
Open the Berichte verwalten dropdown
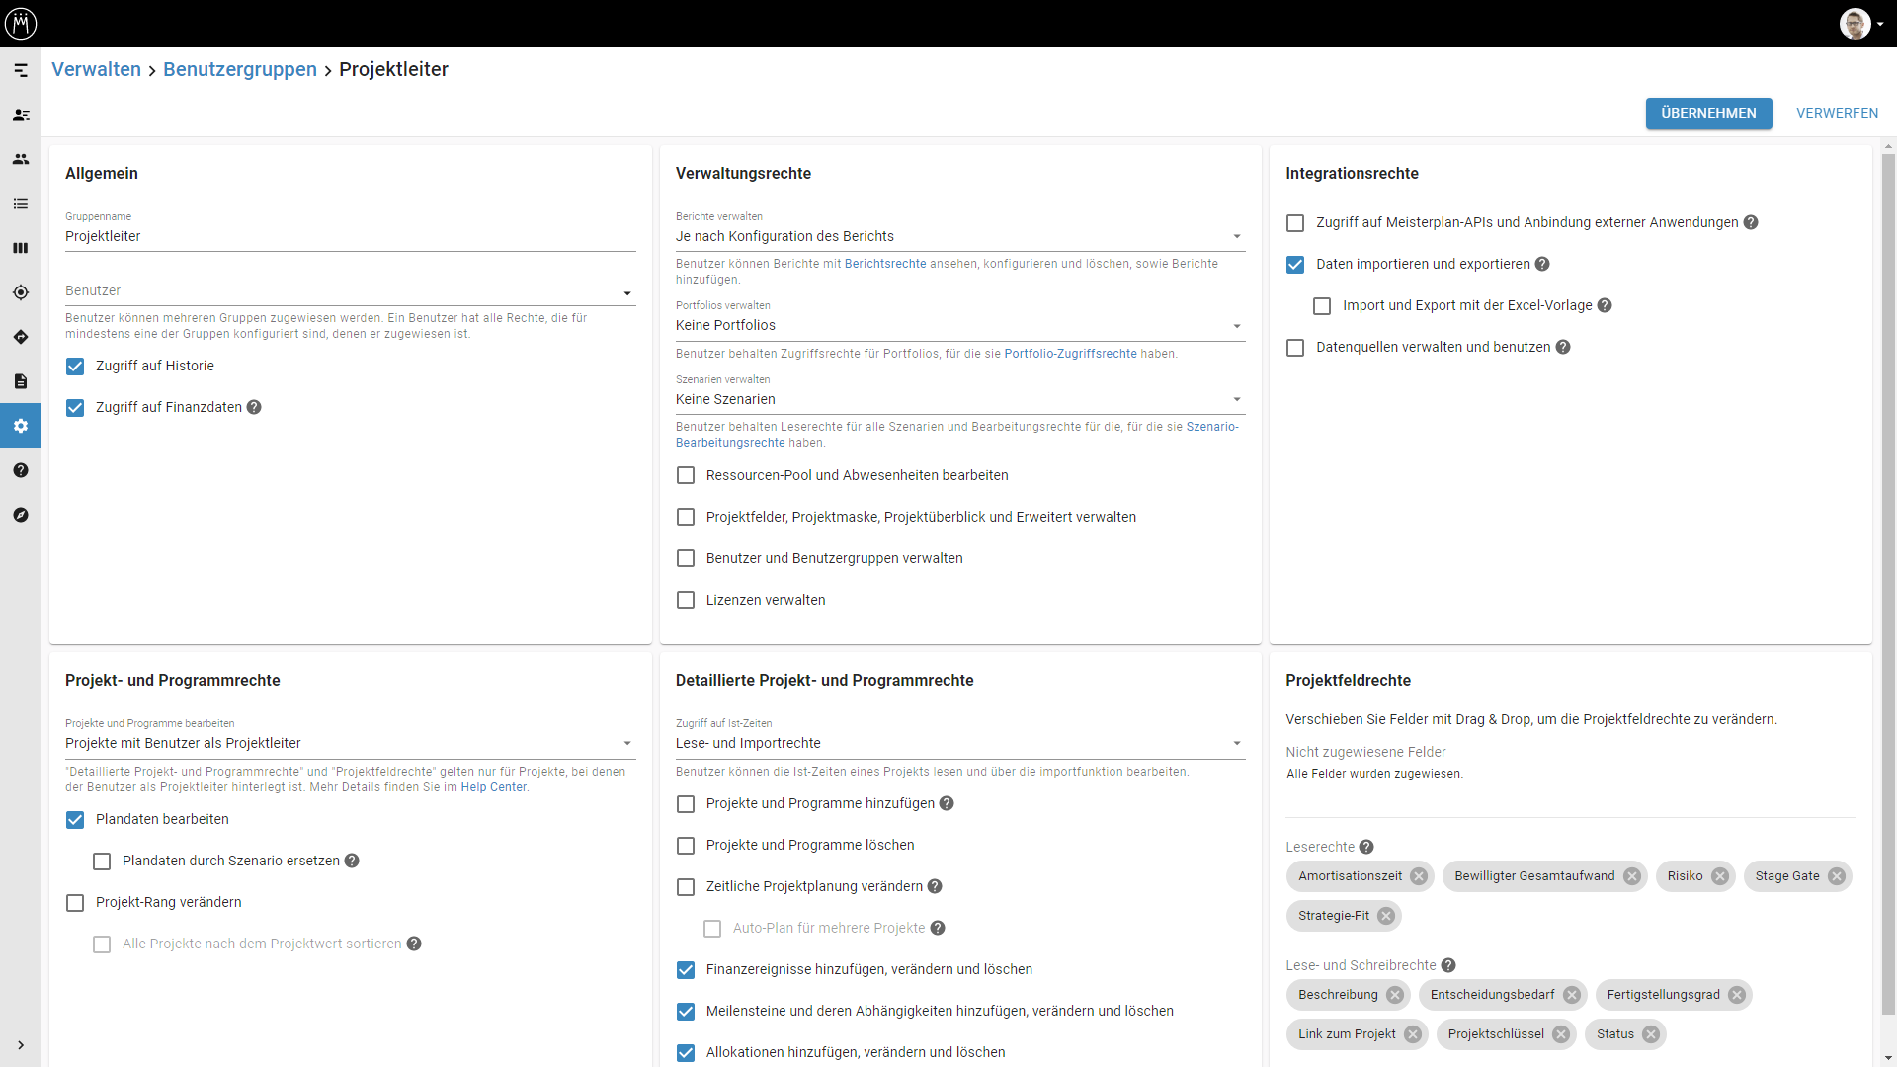959,236
